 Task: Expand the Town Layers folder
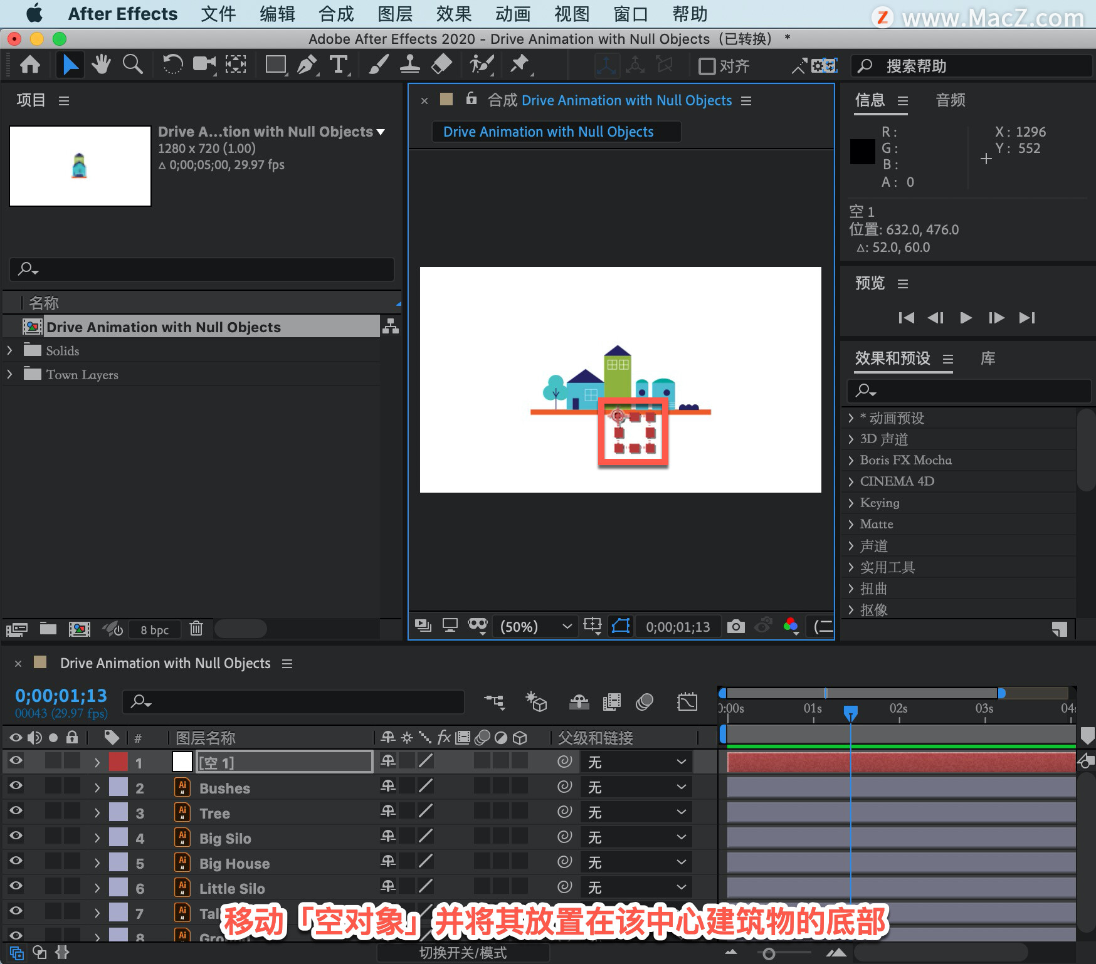(9, 374)
